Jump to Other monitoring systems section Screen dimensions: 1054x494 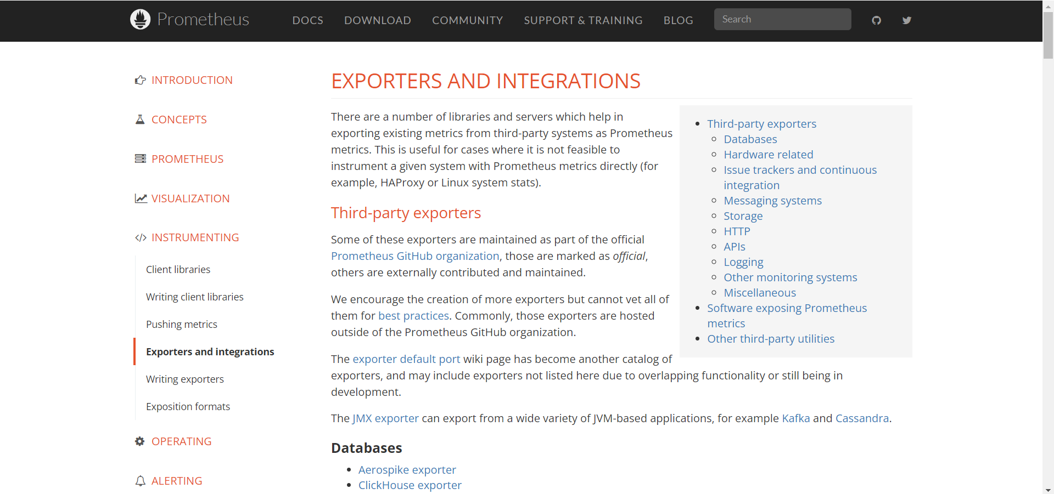(790, 277)
